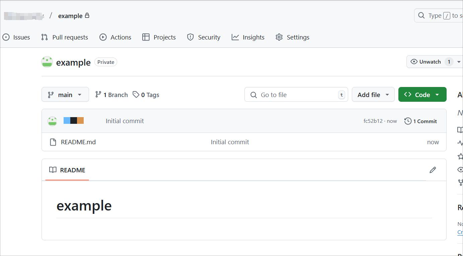View the 1 Commit history link
Image resolution: width=463 pixels, height=256 pixels.
421,121
